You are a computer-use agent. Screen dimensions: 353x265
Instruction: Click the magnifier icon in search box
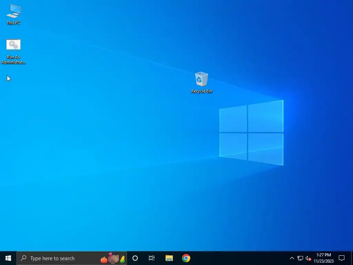[x=23, y=258]
